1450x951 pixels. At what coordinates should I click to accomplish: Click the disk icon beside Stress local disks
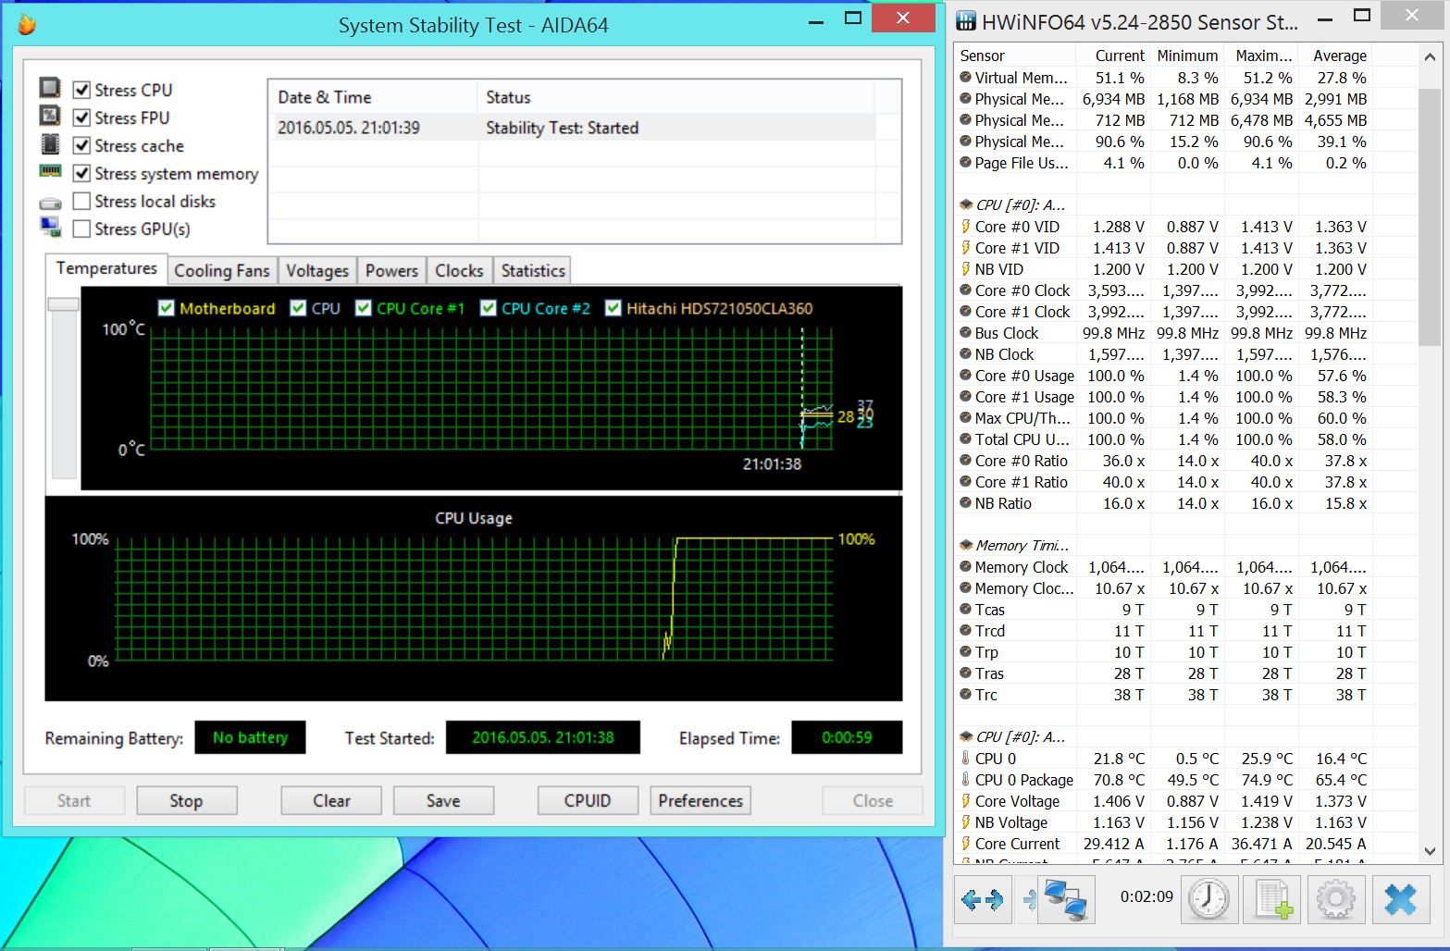pos(50,203)
